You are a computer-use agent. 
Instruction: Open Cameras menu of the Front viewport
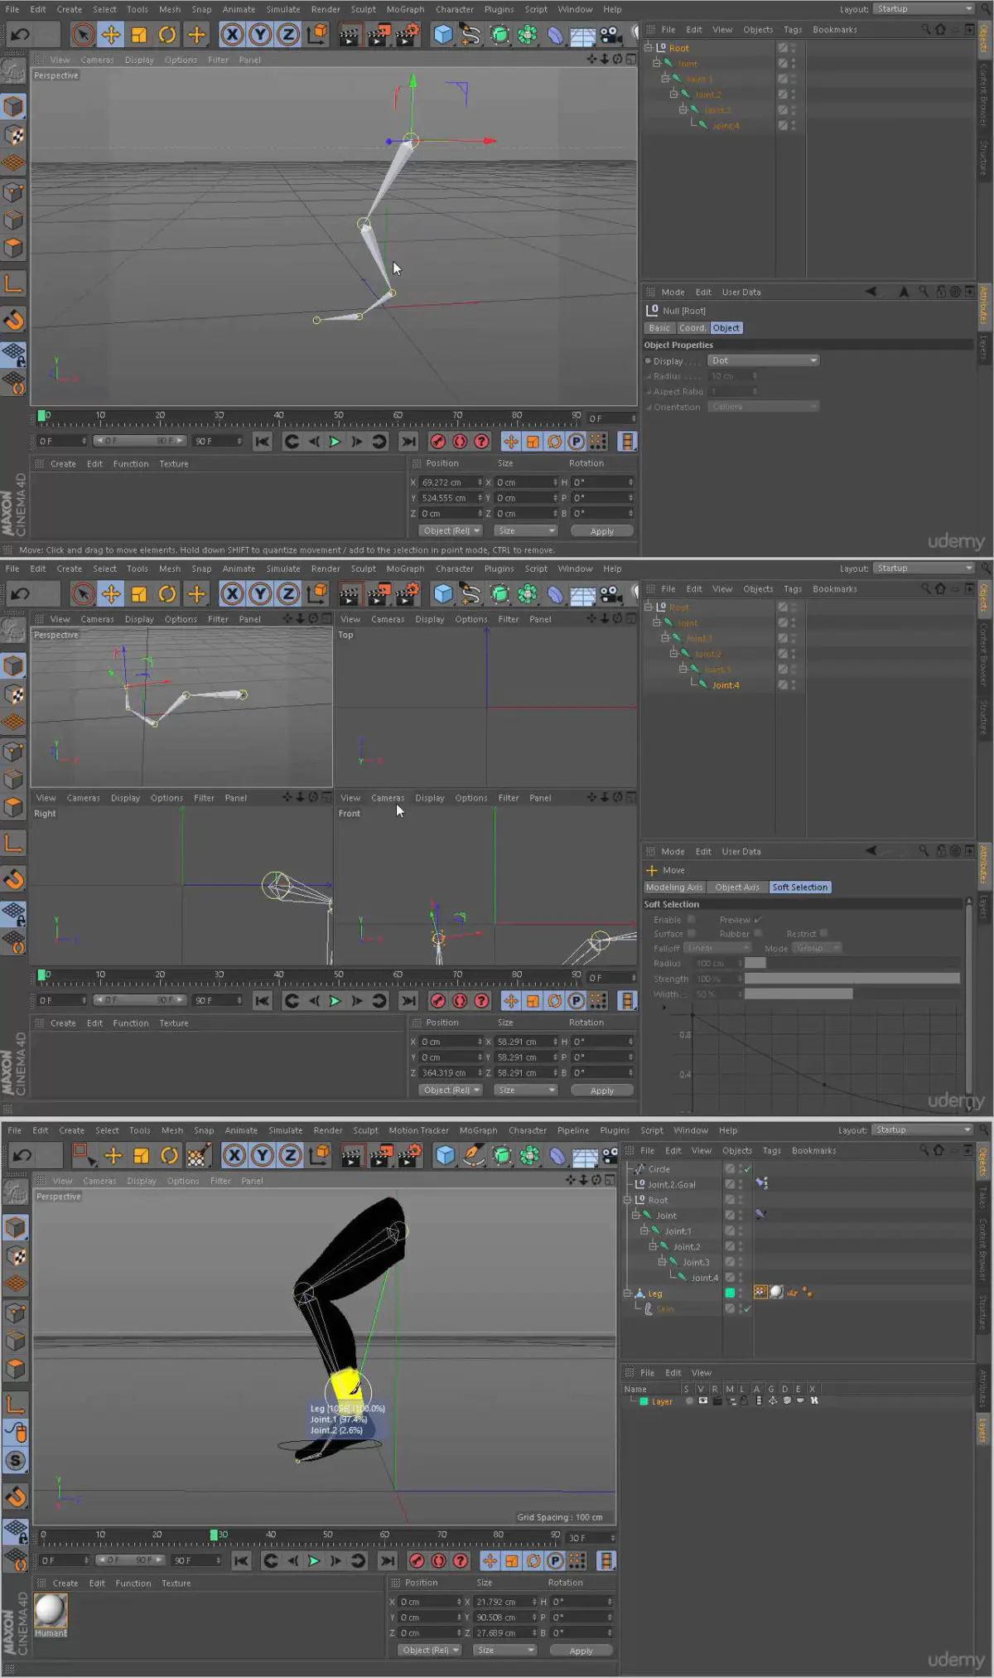tap(388, 798)
